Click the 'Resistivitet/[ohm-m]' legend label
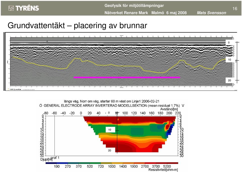 pos(163,170)
